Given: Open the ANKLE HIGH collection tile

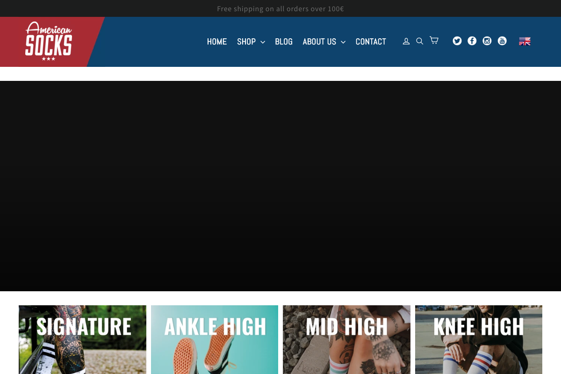Looking at the screenshot, I should (x=215, y=339).
